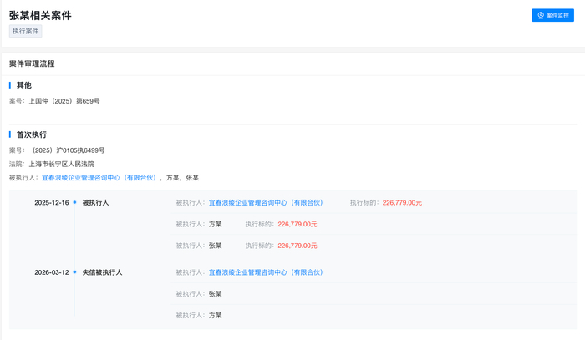585x340 pixels.
Task: Click 226,779.00元 amount beside the company link
Action: pos(402,202)
